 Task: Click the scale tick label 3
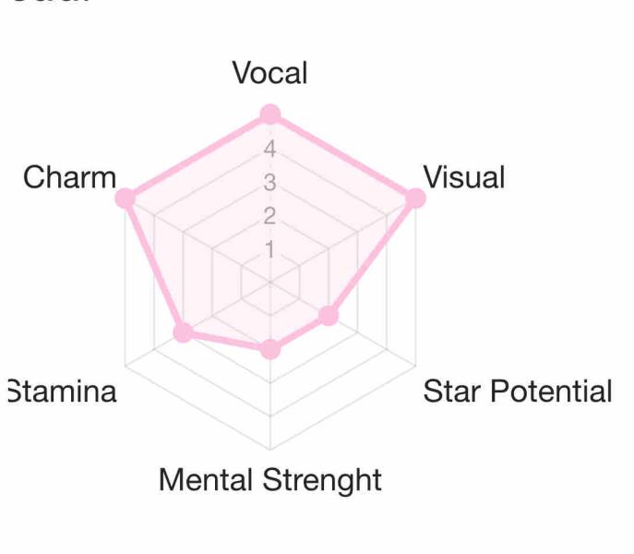coord(269,183)
